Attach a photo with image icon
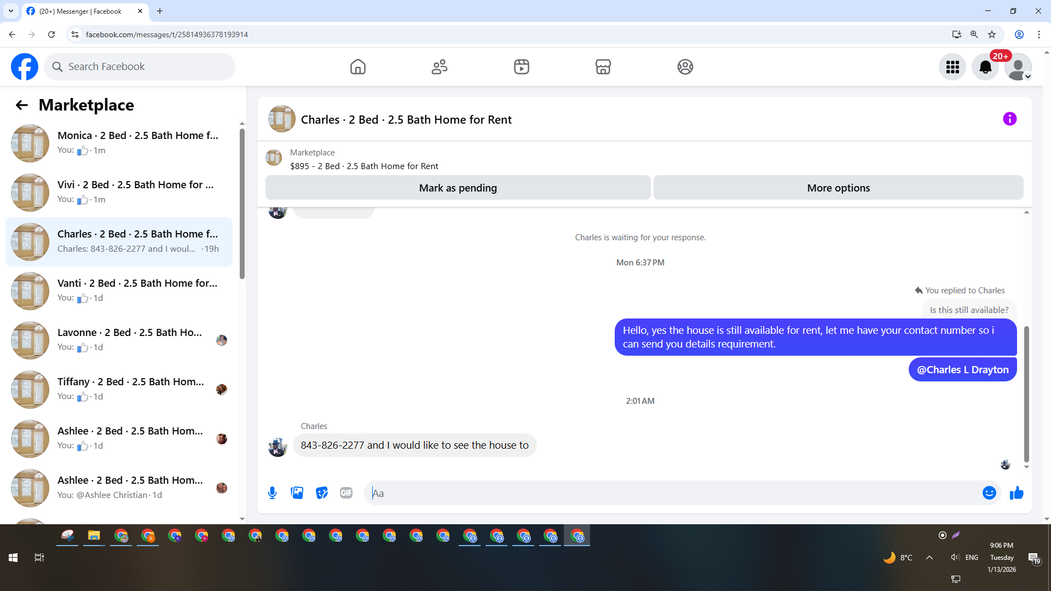This screenshot has height=591, width=1051. pos(297,493)
